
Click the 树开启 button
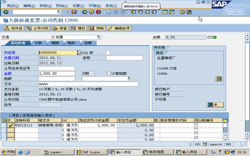(x=14, y=28)
